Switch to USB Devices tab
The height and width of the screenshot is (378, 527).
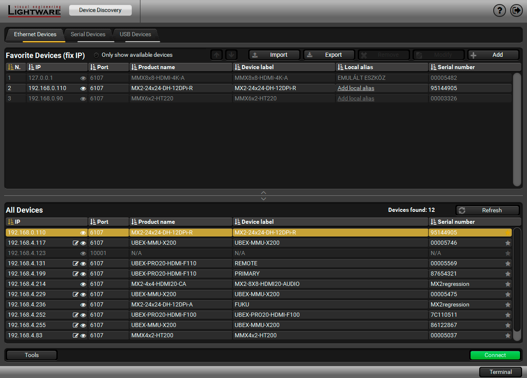(135, 35)
